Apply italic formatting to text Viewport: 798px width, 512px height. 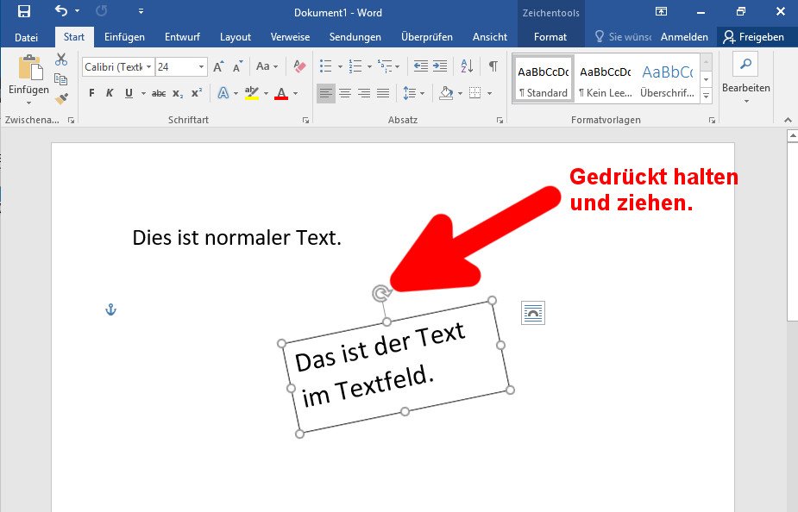pyautogui.click(x=110, y=91)
